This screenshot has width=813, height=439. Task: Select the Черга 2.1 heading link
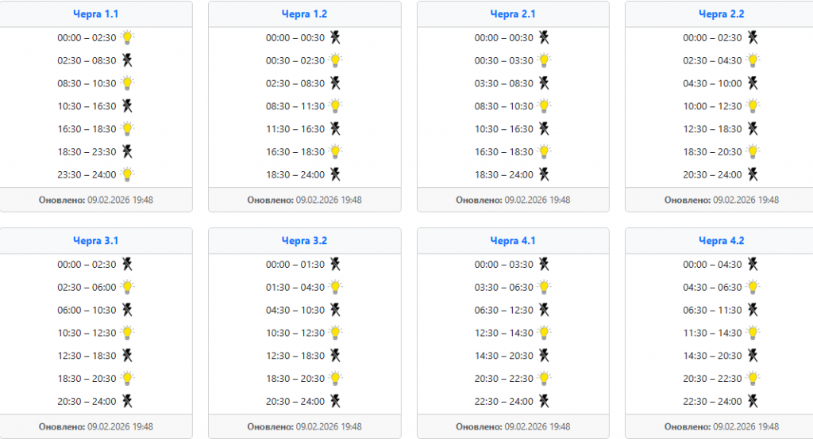(x=513, y=14)
